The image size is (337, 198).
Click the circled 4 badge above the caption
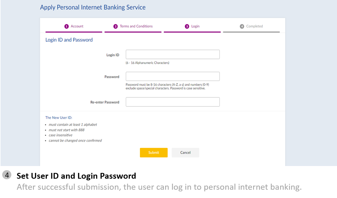pyautogui.click(x=7, y=175)
